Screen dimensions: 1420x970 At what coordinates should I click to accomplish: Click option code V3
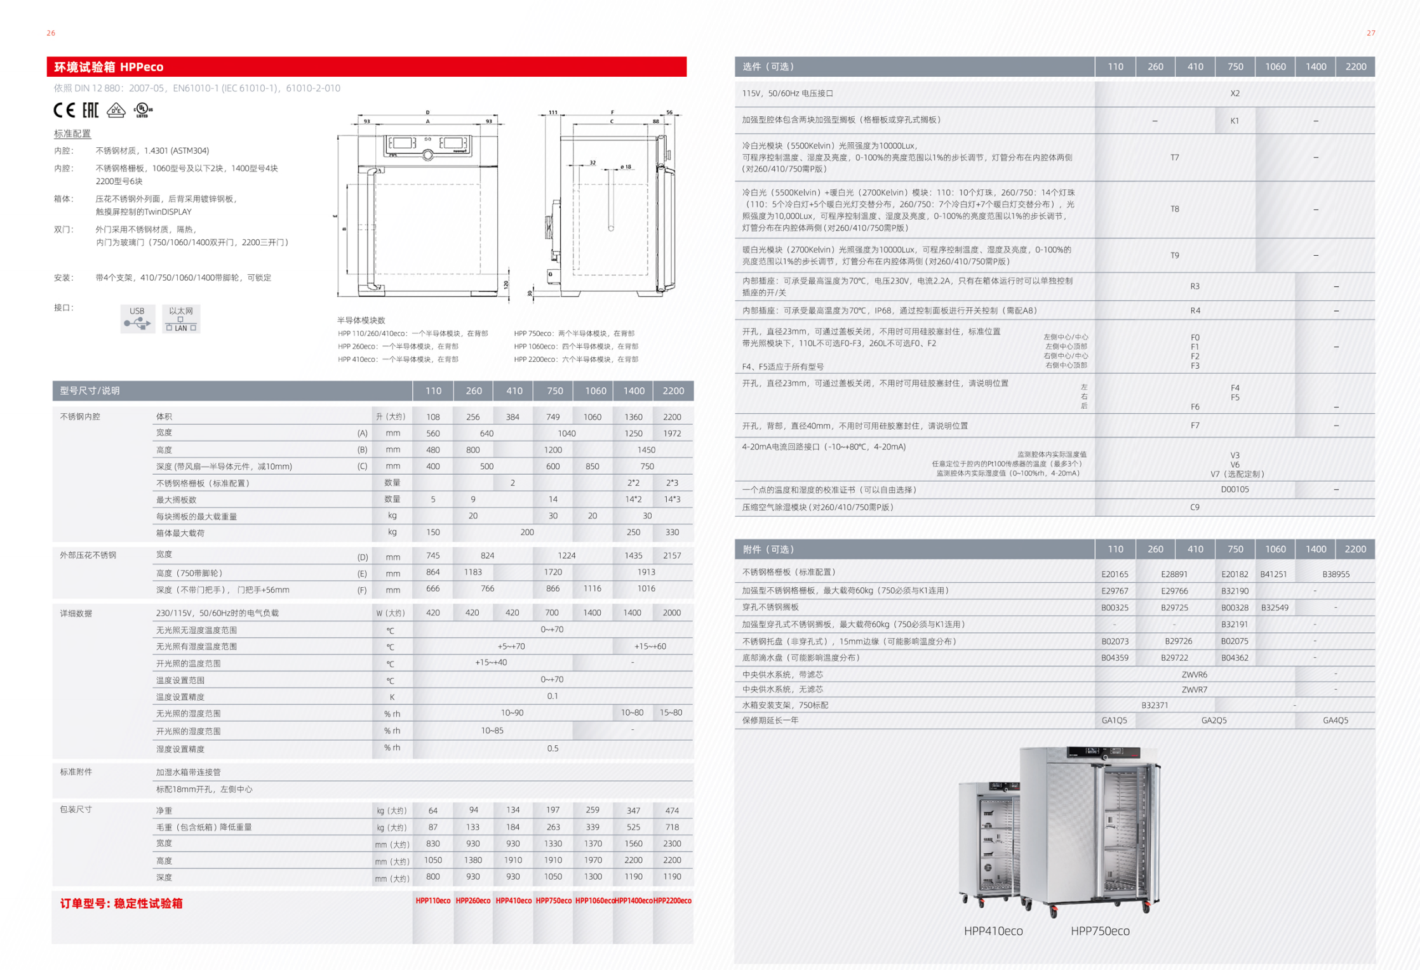coord(1235,455)
